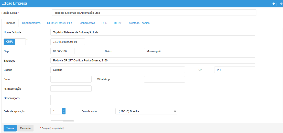Select the DSR tab

pos(104,23)
